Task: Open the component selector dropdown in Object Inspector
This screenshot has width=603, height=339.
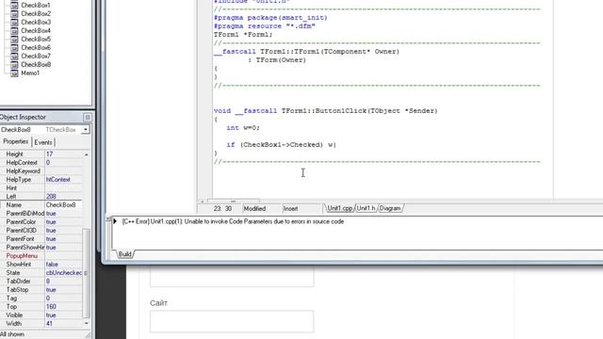Action: [x=86, y=130]
